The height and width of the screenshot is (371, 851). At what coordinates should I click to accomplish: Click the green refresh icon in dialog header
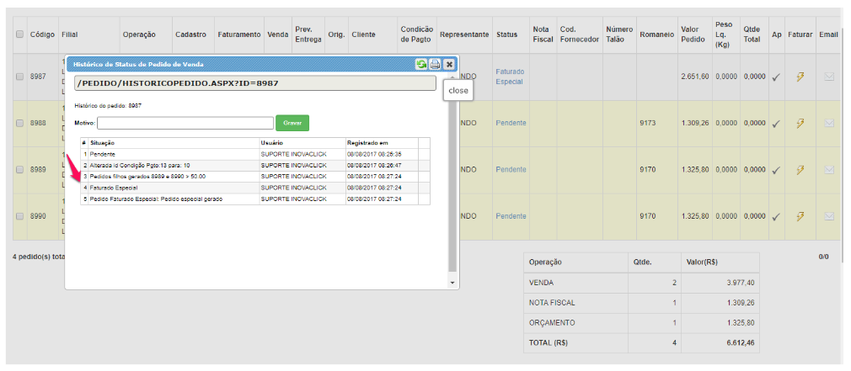click(x=421, y=64)
